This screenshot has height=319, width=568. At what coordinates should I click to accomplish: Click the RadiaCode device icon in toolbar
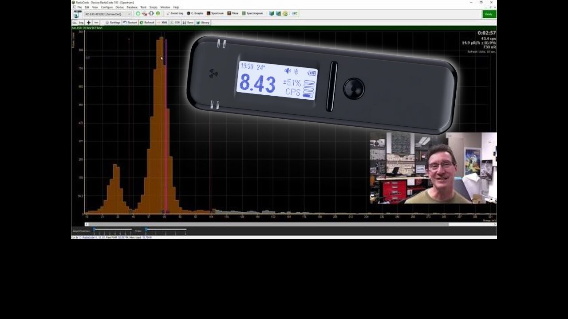(x=77, y=14)
